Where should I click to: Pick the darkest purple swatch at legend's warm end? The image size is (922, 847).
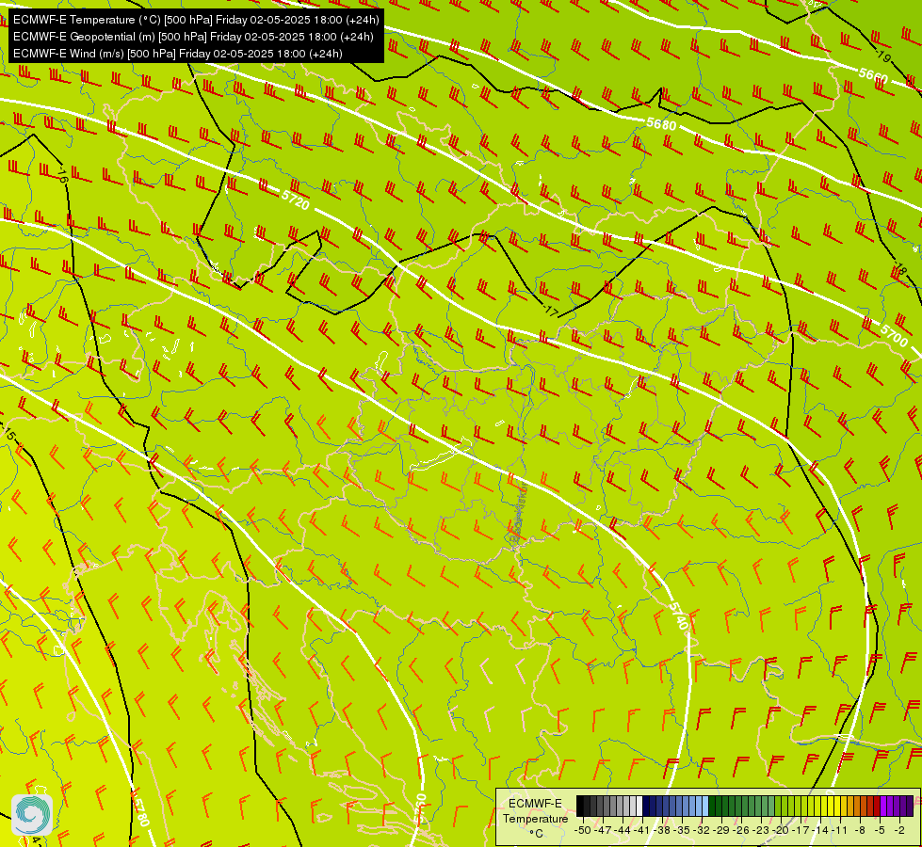coord(910,806)
